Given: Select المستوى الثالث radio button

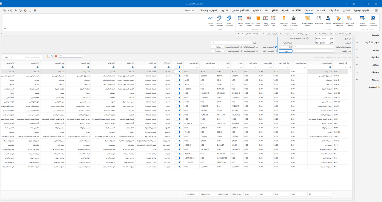Looking at the screenshot, I should [257, 47].
